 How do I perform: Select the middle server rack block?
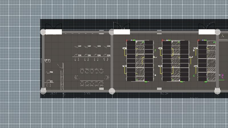176,61
